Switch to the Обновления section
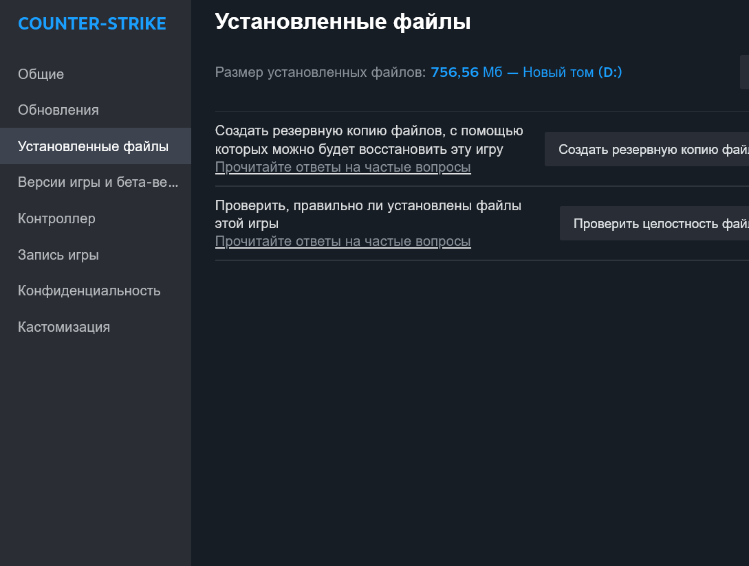 [58, 110]
